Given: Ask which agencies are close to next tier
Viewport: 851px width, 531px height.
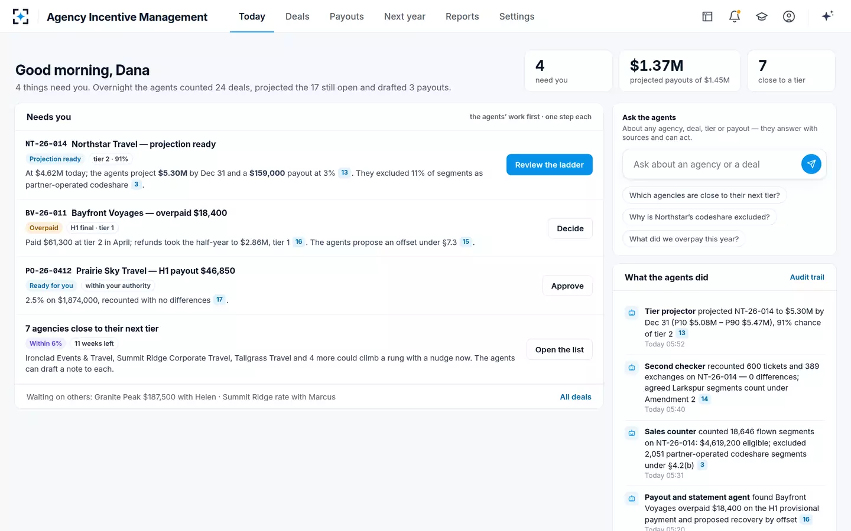Looking at the screenshot, I should [704, 195].
